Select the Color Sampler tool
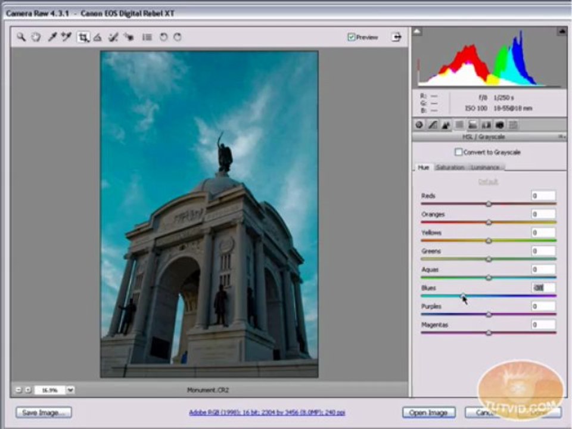572x429 pixels. tap(66, 37)
